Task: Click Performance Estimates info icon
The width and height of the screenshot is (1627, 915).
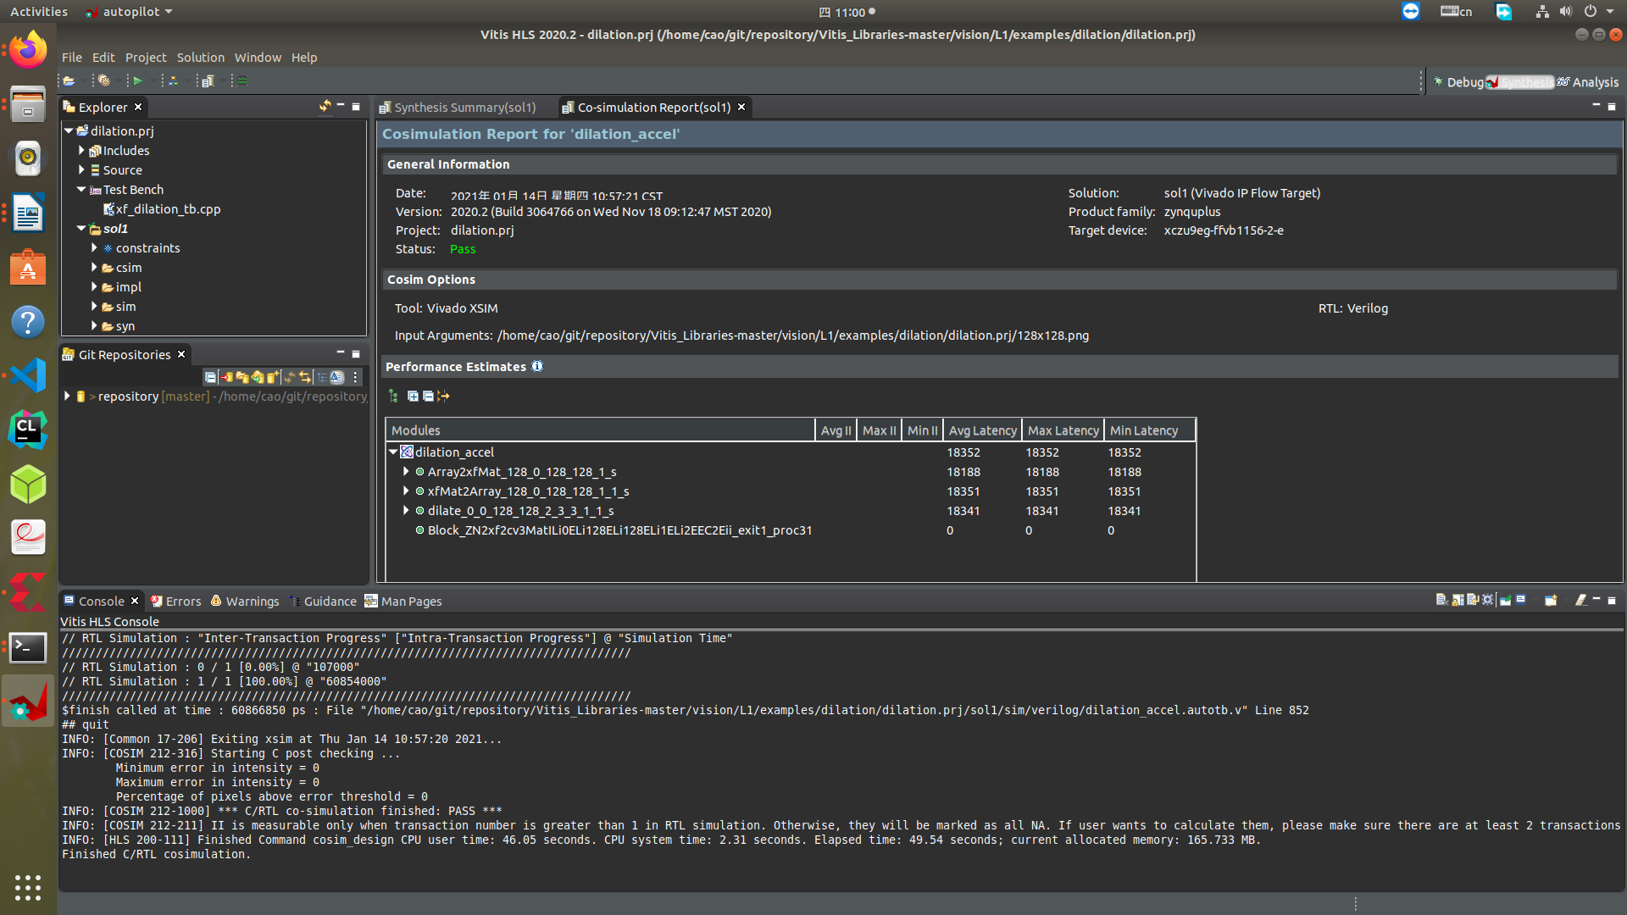Action: 537,366
